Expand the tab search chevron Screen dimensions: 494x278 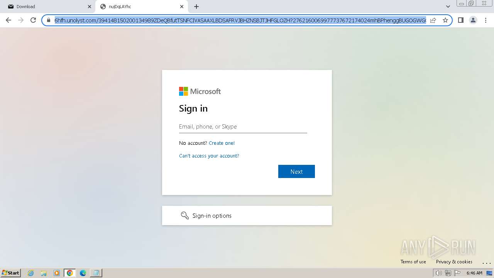click(448, 7)
